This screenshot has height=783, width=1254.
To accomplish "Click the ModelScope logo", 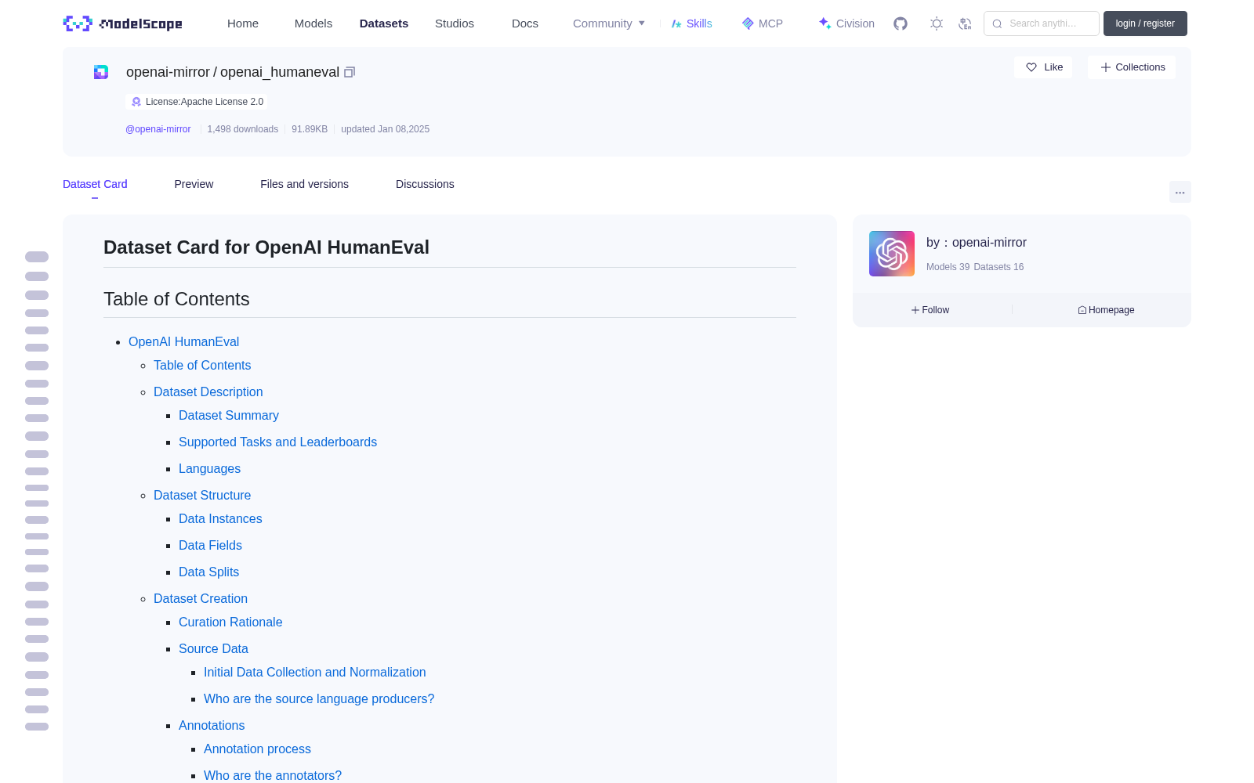I will (122, 23).
